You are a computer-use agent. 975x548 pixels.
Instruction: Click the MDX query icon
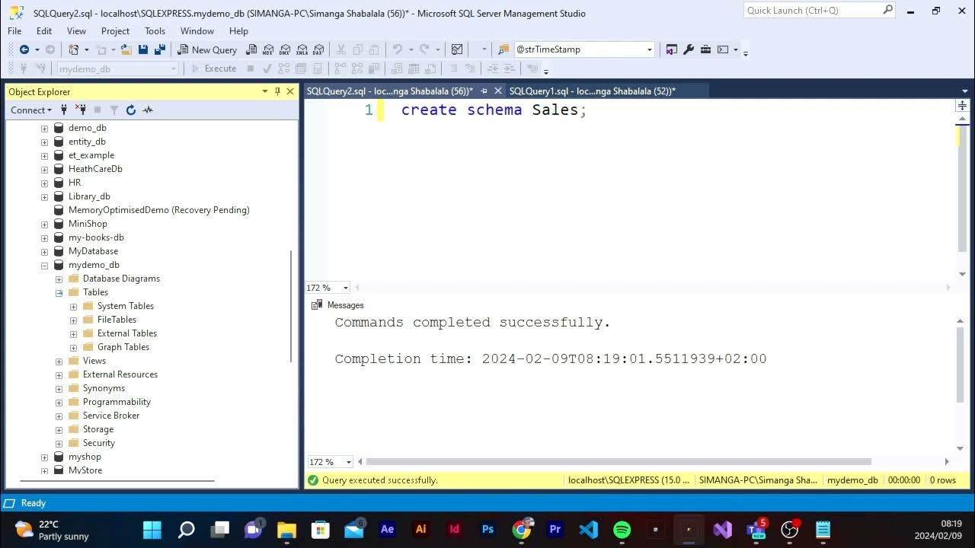(268, 49)
